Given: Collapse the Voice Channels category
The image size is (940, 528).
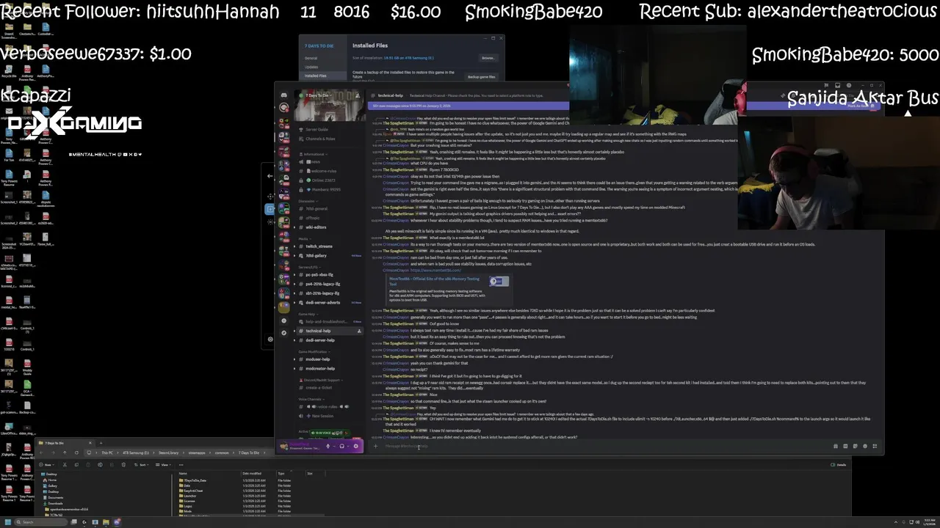Looking at the screenshot, I should pos(311,399).
